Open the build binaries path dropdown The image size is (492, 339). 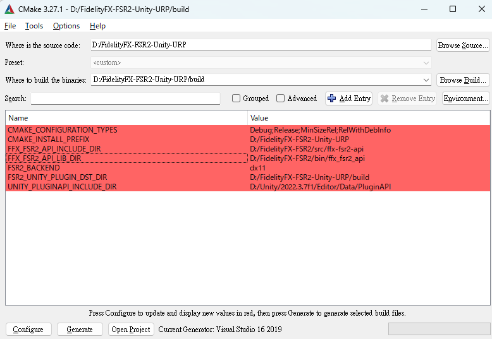pyautogui.click(x=426, y=80)
